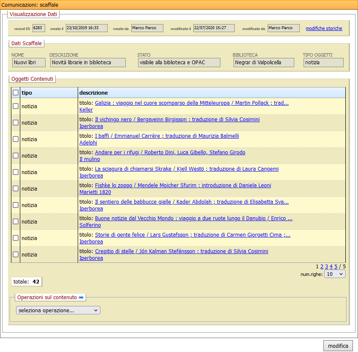Open Fishke lo zoppo title link

183,186
